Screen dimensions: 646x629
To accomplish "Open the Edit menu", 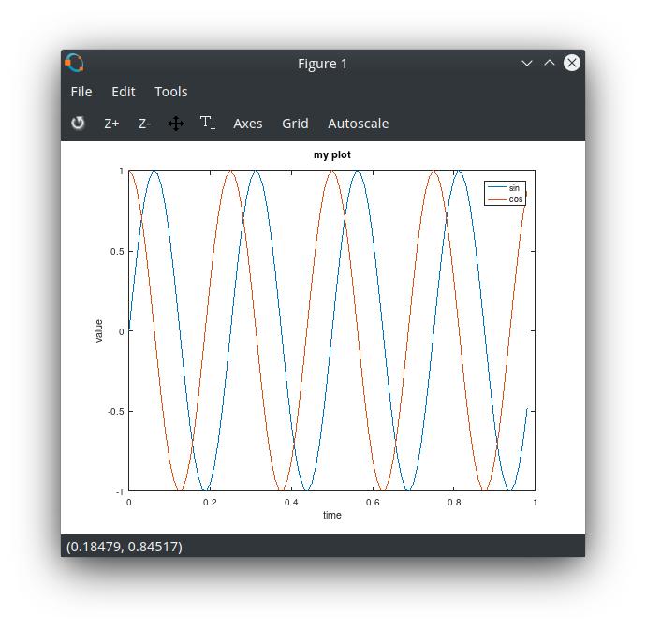I will tap(124, 92).
